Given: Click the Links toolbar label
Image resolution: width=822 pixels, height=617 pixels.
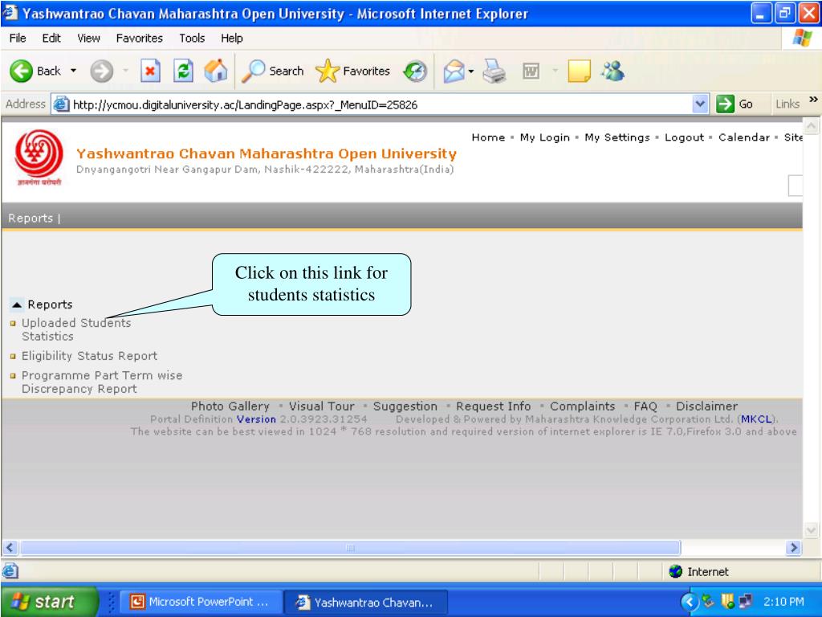Looking at the screenshot, I should pos(787,104).
